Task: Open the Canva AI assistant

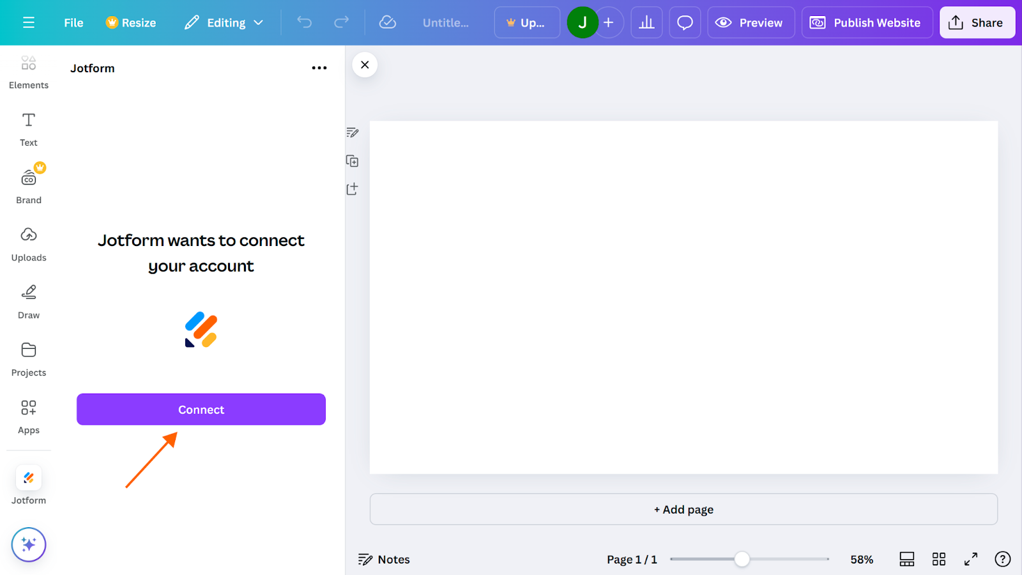Action: [28, 544]
